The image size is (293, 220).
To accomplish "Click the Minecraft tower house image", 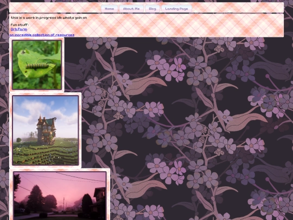I will pyautogui.click(x=46, y=130).
